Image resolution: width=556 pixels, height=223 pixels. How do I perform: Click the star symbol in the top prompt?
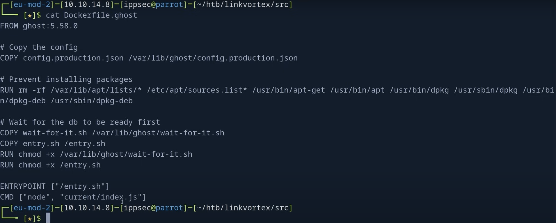pyautogui.click(x=30, y=15)
